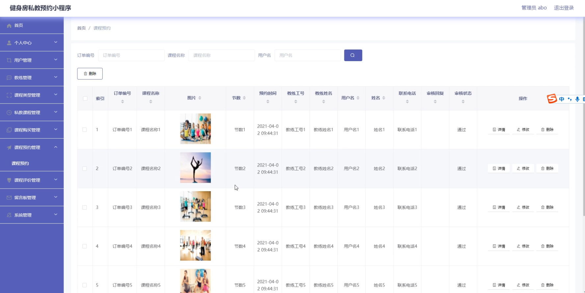Click the 首页 breadcrumb link
585x293 pixels.
click(x=81, y=28)
